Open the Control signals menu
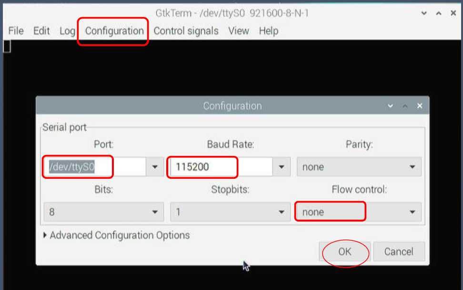This screenshot has width=463, height=290. click(x=186, y=31)
